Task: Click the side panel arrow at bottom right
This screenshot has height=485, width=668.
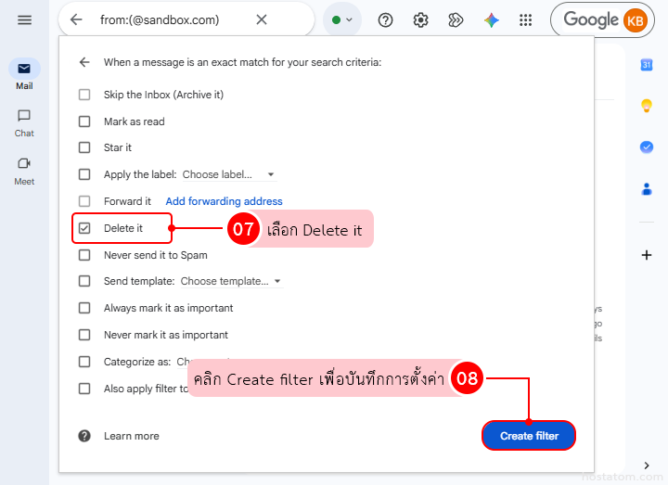Action: tap(647, 466)
